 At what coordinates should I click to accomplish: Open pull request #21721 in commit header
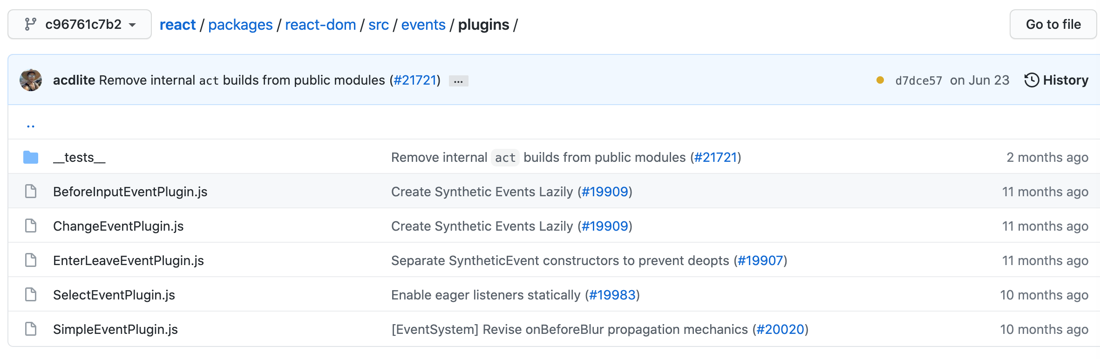(415, 80)
